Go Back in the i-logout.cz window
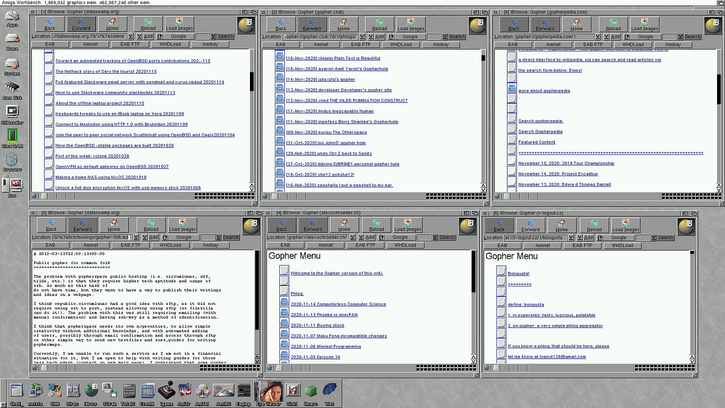 coord(499,225)
